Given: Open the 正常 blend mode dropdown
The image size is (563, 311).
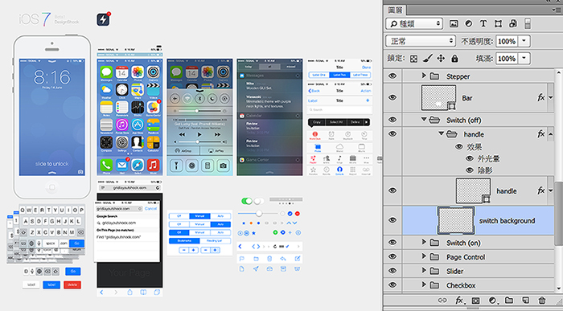Looking at the screenshot, I should [421, 41].
